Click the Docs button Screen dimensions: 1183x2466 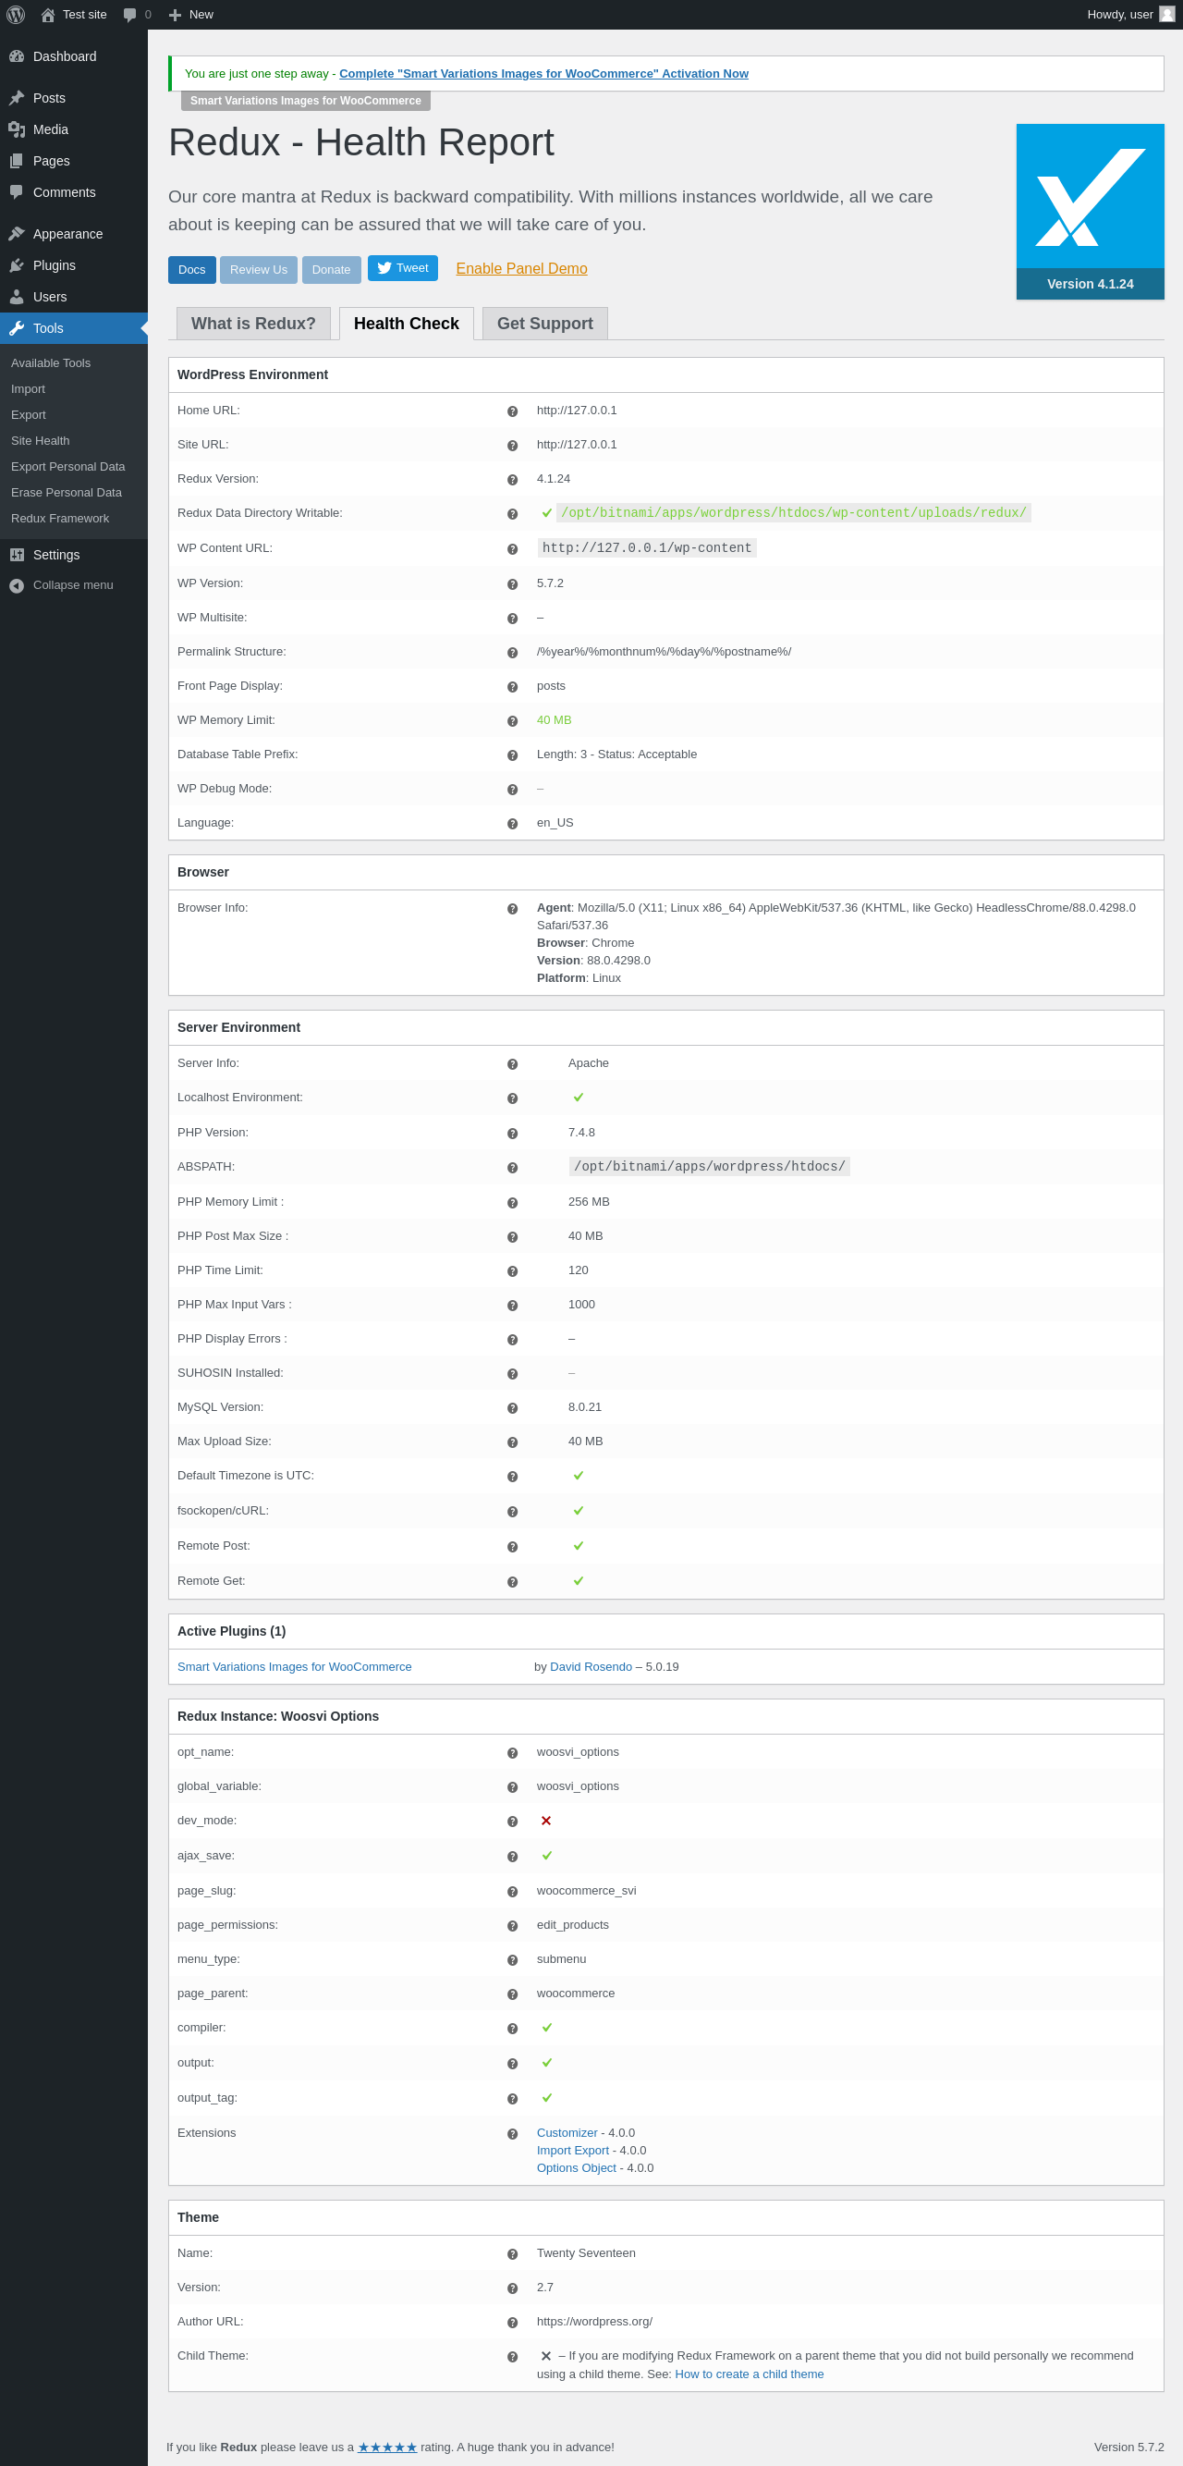(191, 270)
